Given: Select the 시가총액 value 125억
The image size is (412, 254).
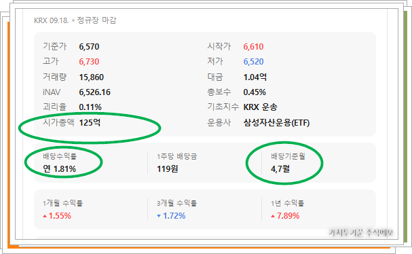Looking at the screenshot, I should click(x=90, y=122).
